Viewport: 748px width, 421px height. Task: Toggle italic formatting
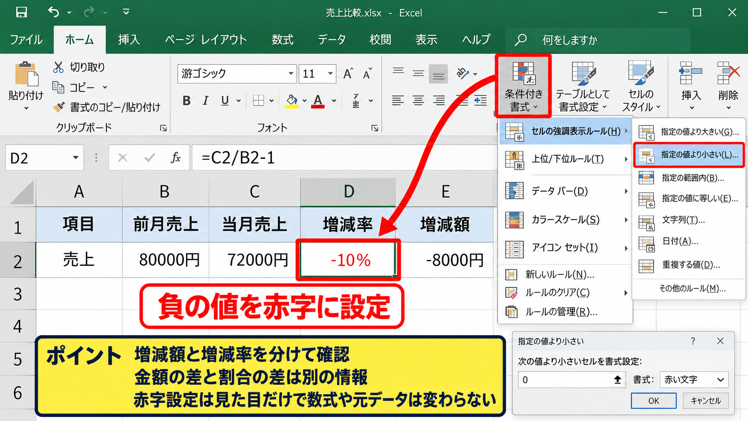(x=205, y=101)
